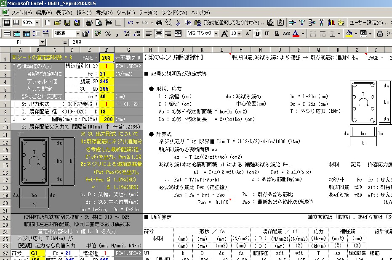Click the Increase Font Size large A icon

224,34
